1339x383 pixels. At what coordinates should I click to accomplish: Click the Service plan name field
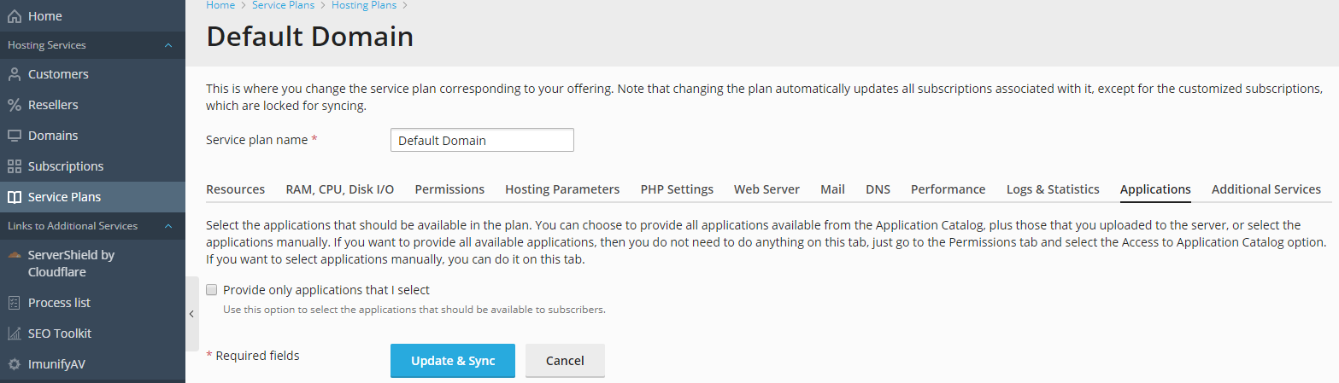(482, 140)
